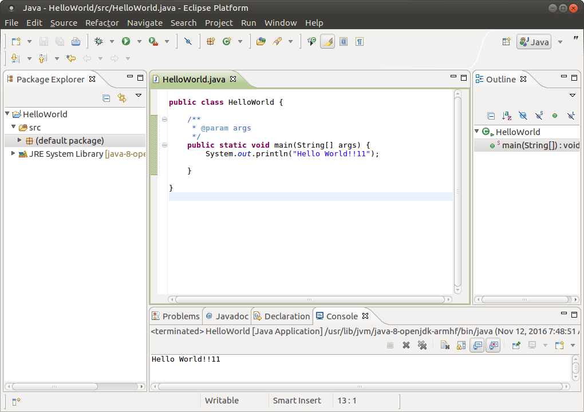Click the Smart Insert status field
The width and height of the screenshot is (584, 412).
pos(297,401)
